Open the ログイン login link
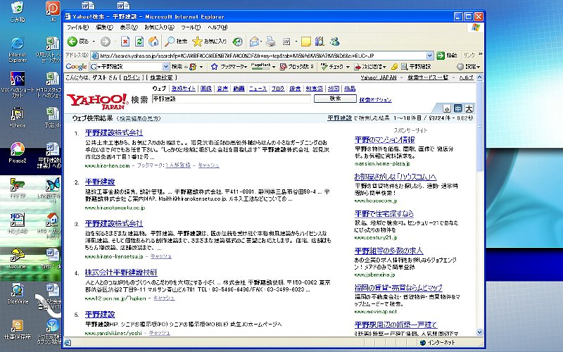 [132, 77]
